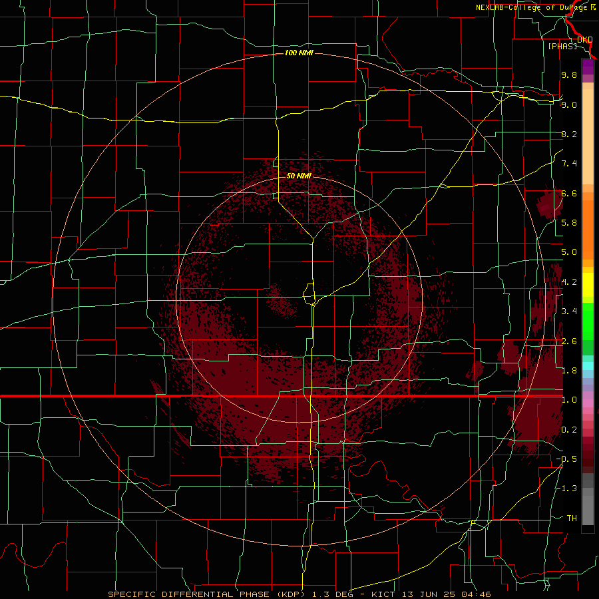The height and width of the screenshot is (599, 599).
Task: Select the yellow band of color bar
Action: click(x=588, y=285)
